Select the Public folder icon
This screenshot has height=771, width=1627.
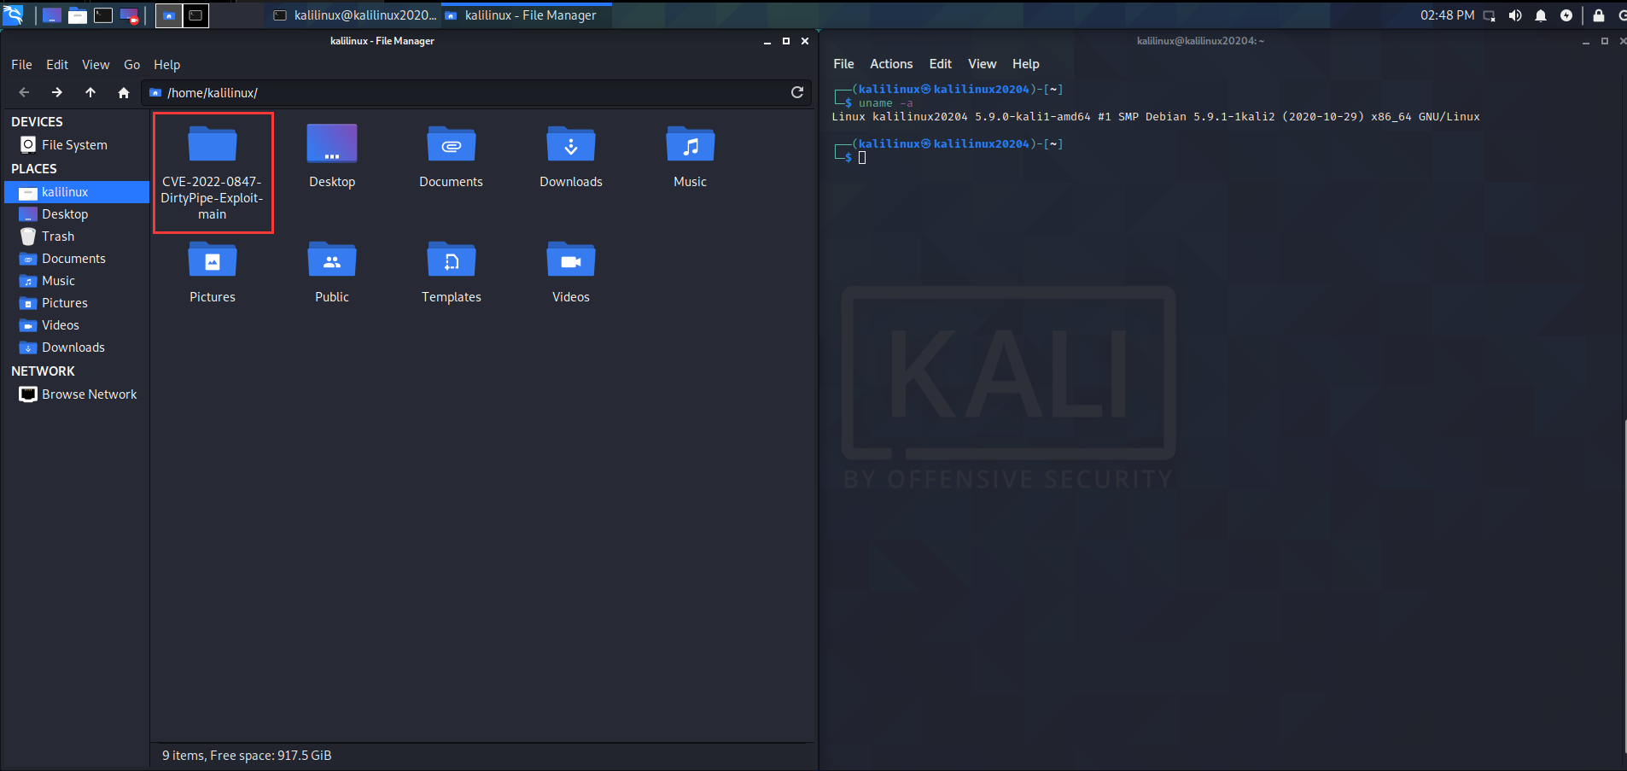332,260
